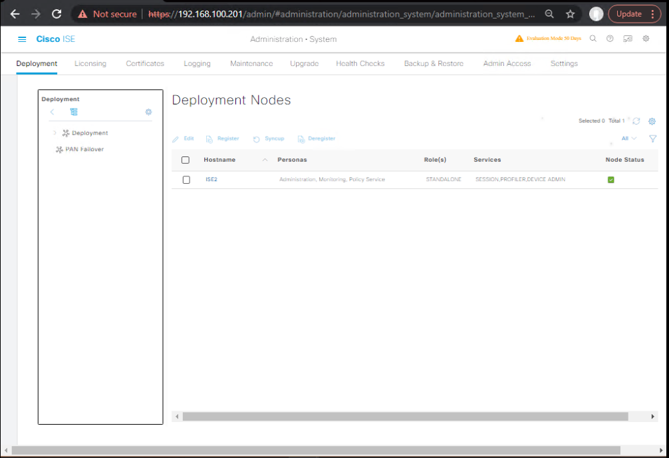Open the hamburger navigation menu

click(22, 39)
